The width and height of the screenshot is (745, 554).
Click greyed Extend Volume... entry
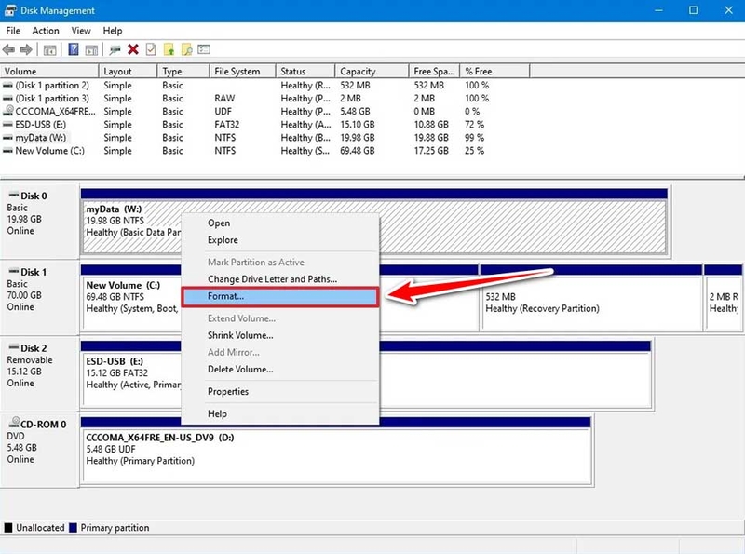pyautogui.click(x=280, y=318)
